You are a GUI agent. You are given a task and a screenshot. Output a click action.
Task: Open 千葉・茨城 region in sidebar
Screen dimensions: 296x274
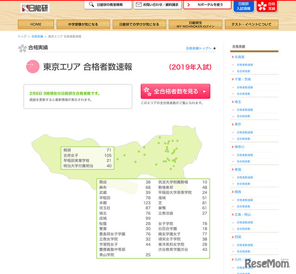[x=242, y=79]
